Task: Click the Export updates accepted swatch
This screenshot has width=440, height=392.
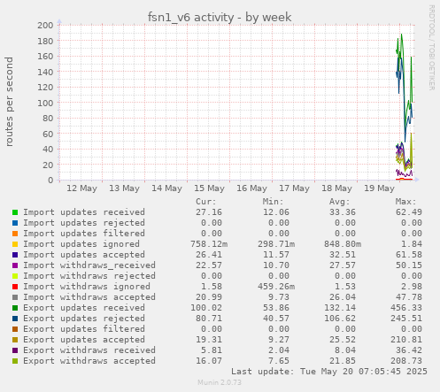Action: pos(15,340)
